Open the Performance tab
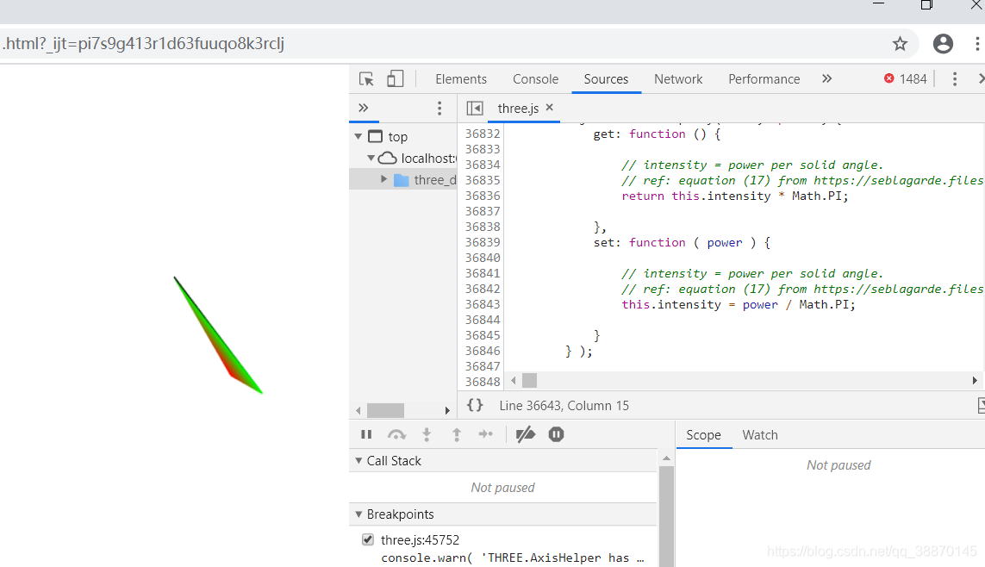This screenshot has height=567, width=985. coord(764,79)
